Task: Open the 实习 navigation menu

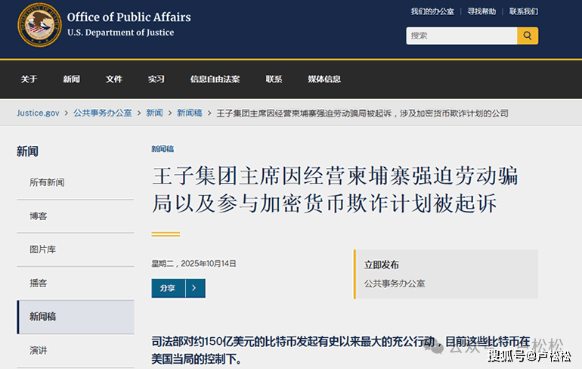Action: (x=156, y=79)
